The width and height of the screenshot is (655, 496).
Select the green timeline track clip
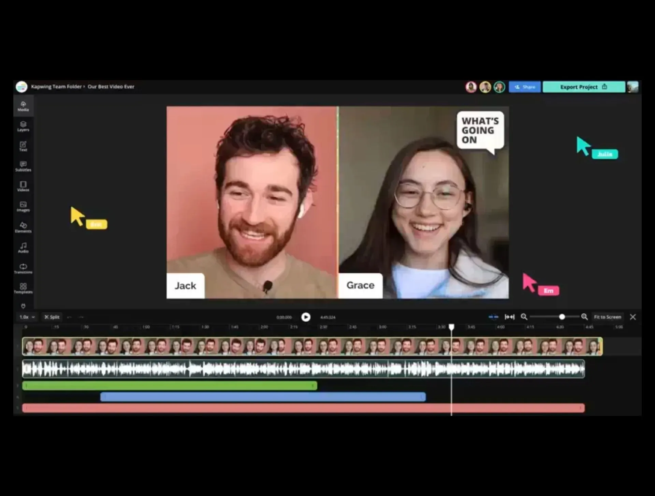click(x=170, y=386)
